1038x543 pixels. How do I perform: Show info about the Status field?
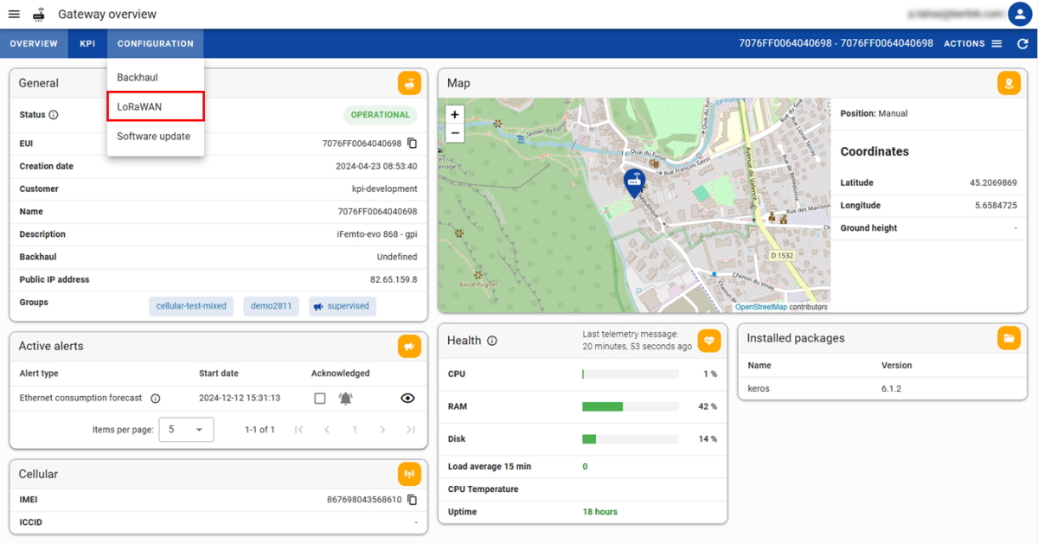(x=54, y=115)
